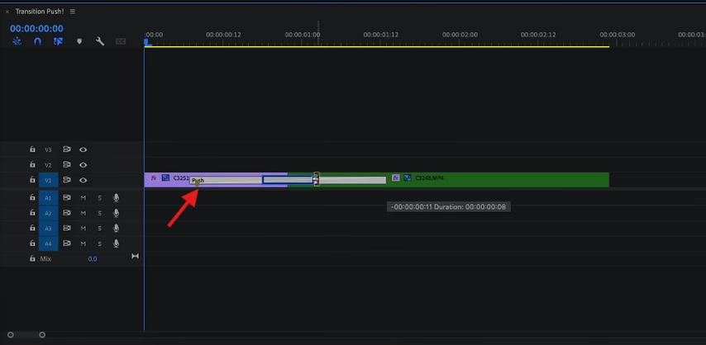
Task: Solo track A4
Action: pyautogui.click(x=99, y=243)
